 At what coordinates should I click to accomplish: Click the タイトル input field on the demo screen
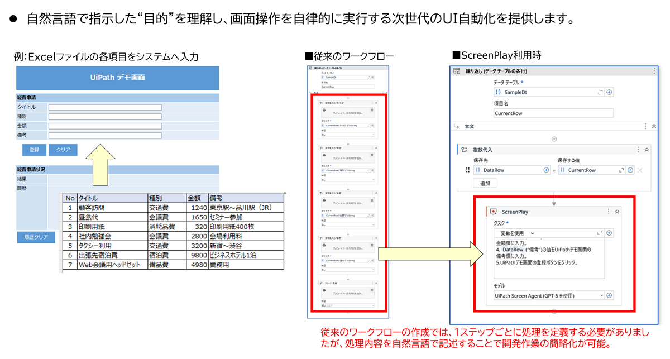tap(105, 107)
